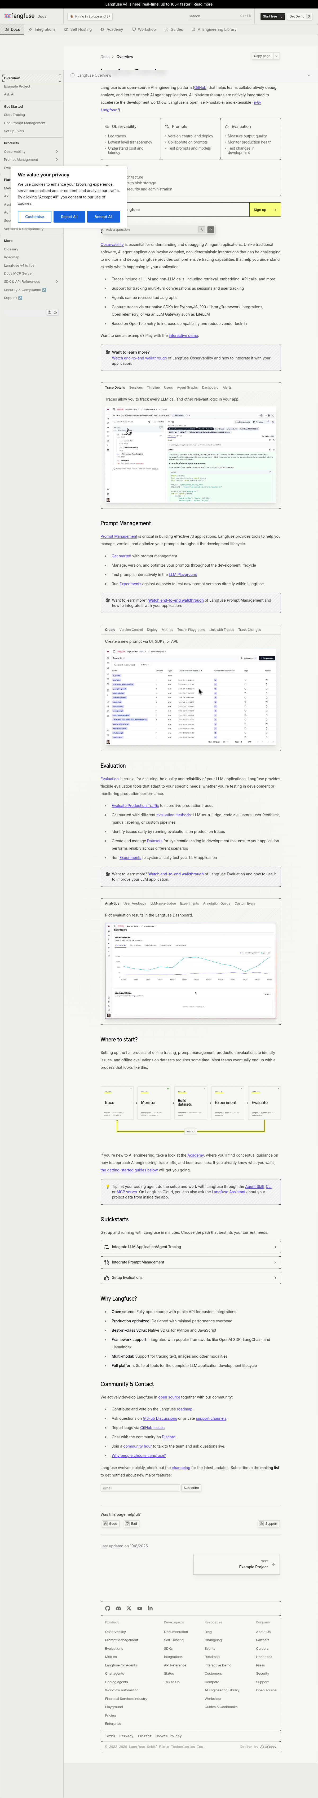Open Ask AI in the sidebar

(x=9, y=94)
